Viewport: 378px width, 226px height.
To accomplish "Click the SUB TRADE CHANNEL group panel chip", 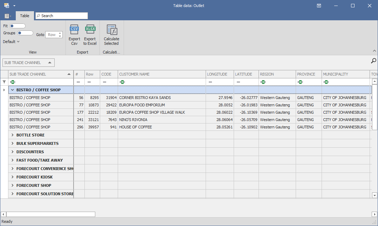I will [x=28, y=63].
